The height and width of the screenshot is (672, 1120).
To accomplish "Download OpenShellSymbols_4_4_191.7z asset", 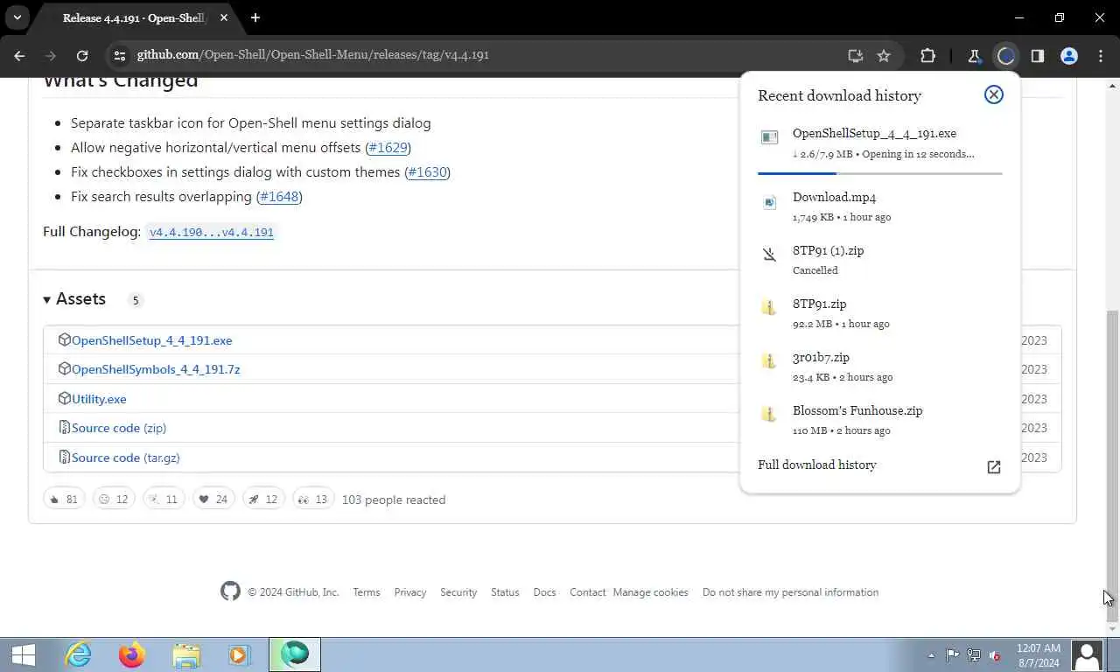I will tap(156, 369).
